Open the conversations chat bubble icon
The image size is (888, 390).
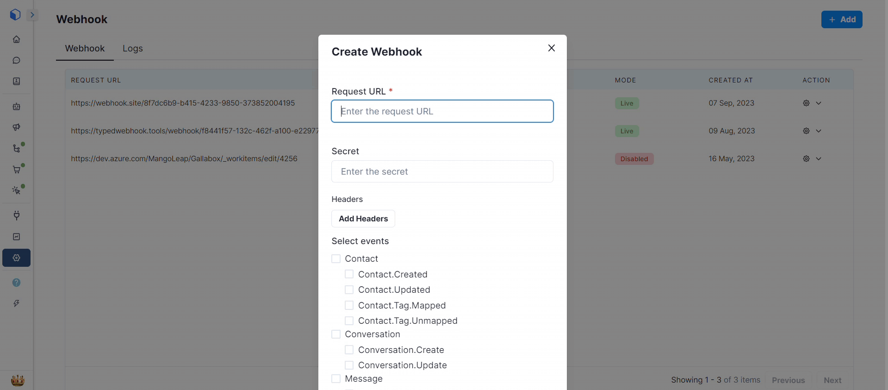click(16, 60)
